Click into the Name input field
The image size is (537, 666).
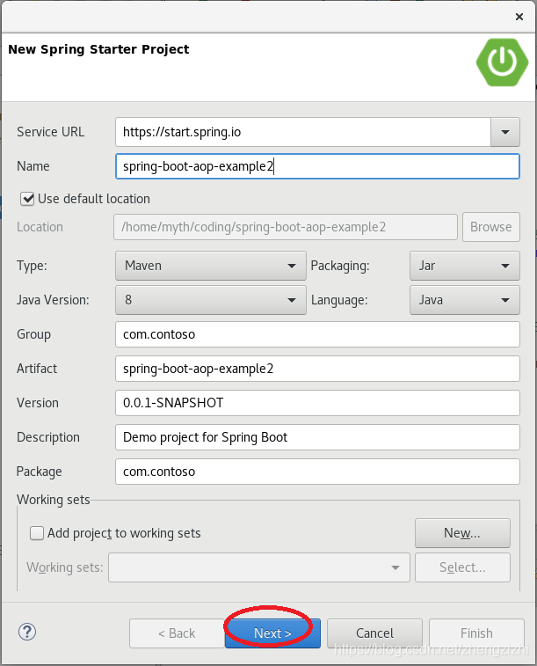tap(317, 166)
